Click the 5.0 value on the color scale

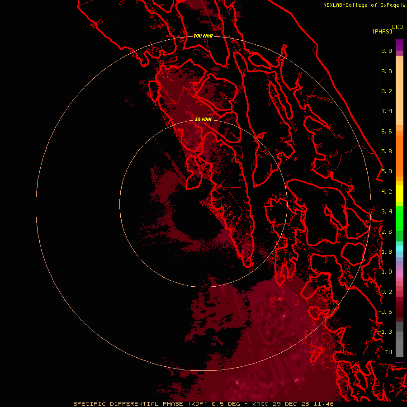pyautogui.click(x=387, y=171)
